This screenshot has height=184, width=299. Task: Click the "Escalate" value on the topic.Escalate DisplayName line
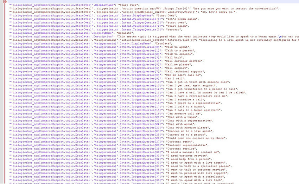[x=126, y=33]
